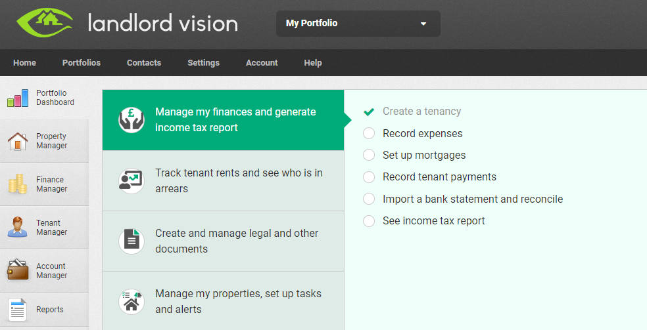Click the document icon beside legal documents
Viewport: 647px width, 330px height.
pyautogui.click(x=132, y=241)
